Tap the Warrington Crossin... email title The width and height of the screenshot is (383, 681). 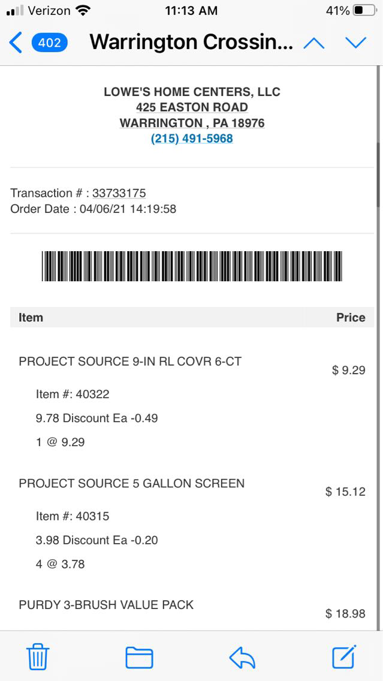191,42
